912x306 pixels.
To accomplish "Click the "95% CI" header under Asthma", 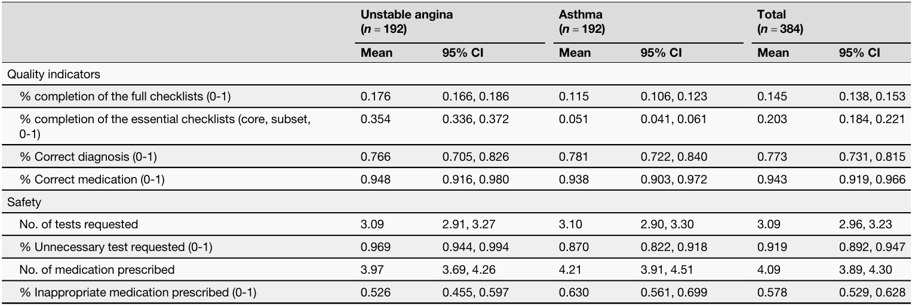I will coord(661,53).
